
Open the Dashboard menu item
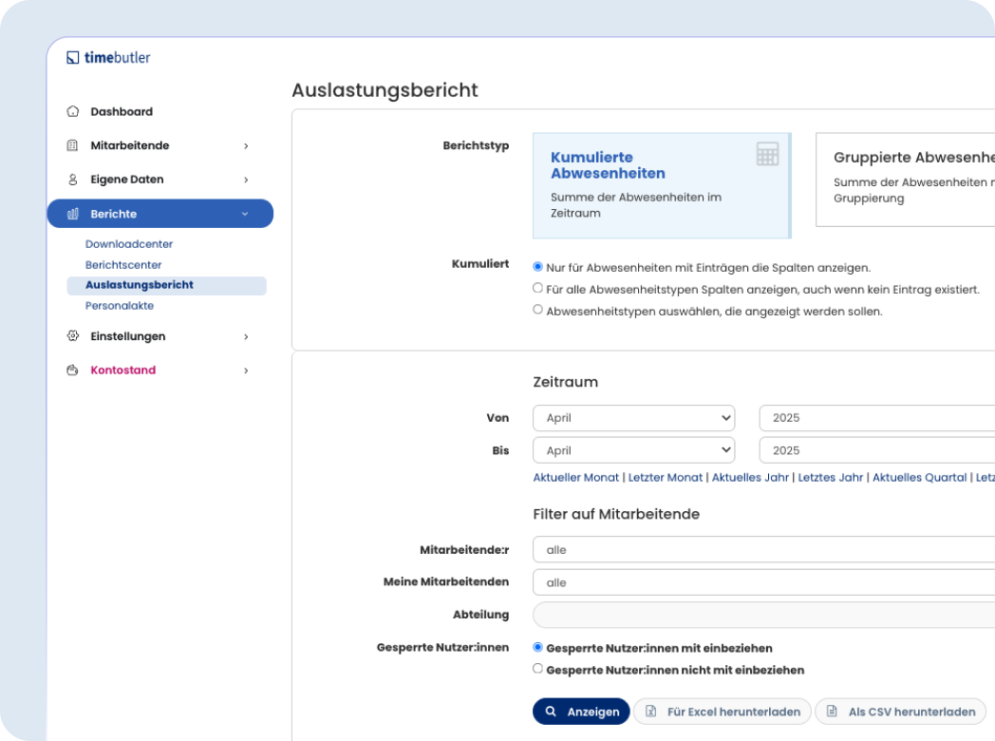click(x=122, y=112)
